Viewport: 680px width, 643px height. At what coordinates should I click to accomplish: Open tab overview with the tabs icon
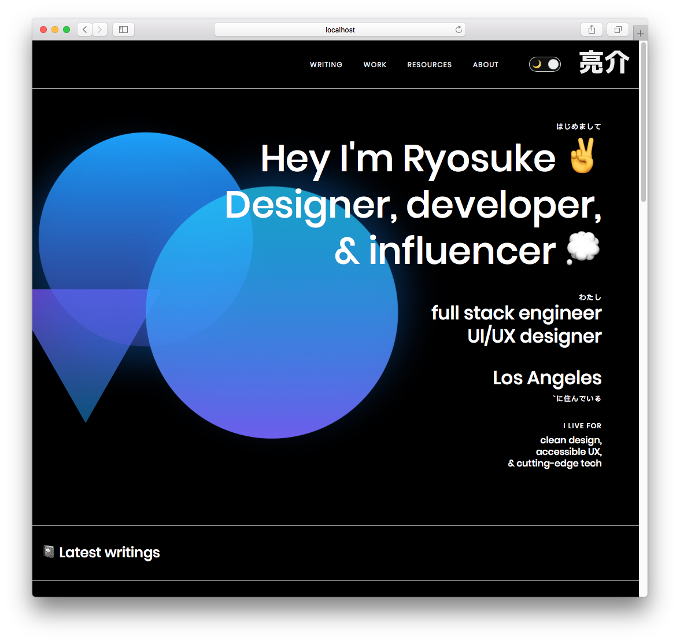[617, 29]
